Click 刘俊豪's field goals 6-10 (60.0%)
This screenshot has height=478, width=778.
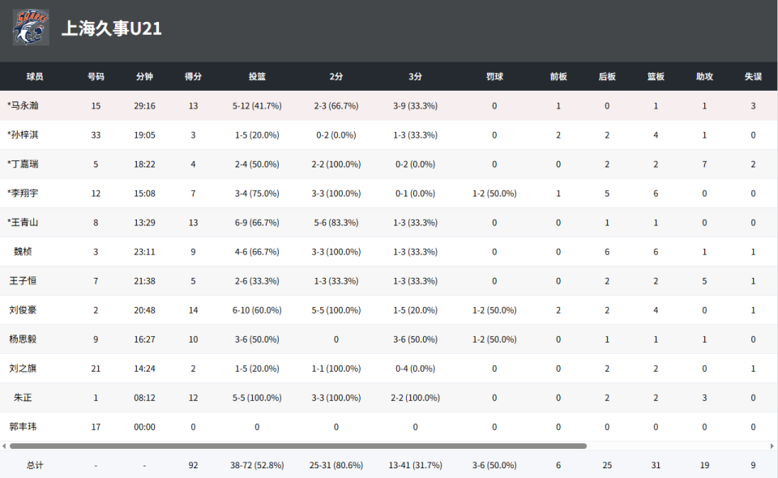257,310
